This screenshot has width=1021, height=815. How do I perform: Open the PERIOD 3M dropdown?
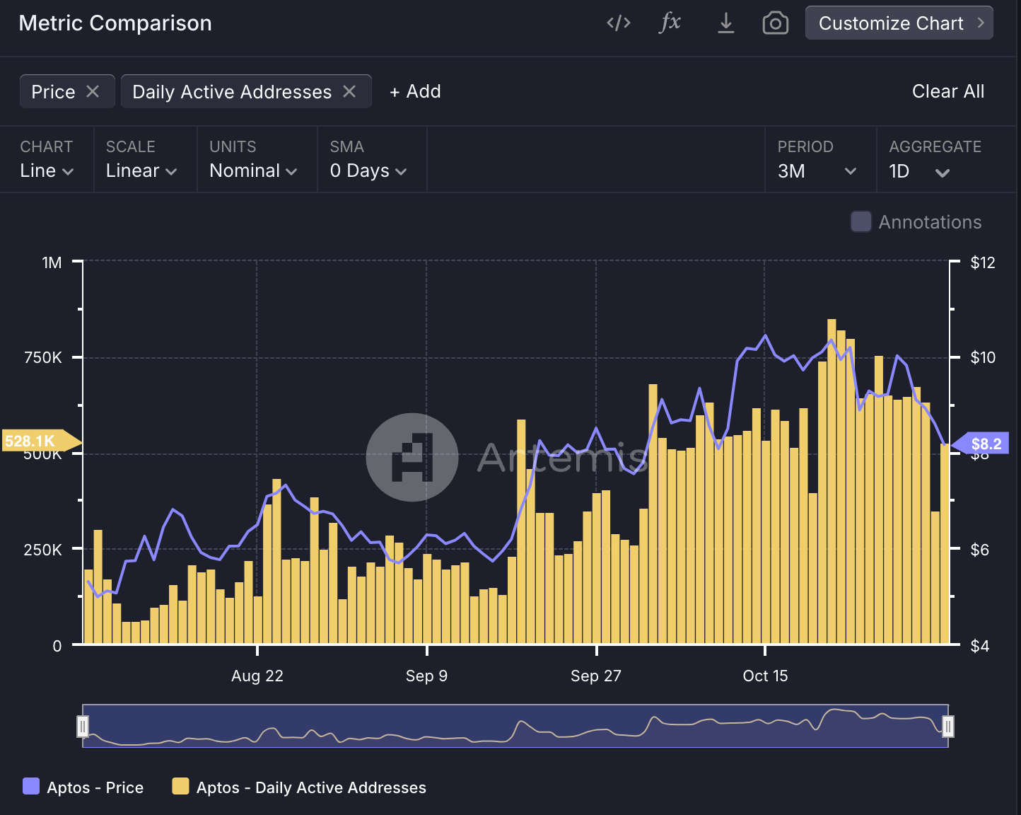[821, 170]
